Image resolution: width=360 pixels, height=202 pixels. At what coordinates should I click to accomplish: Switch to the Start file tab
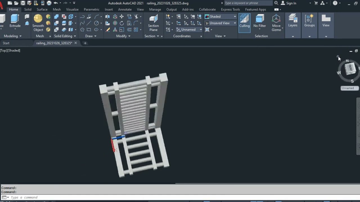(x=6, y=43)
